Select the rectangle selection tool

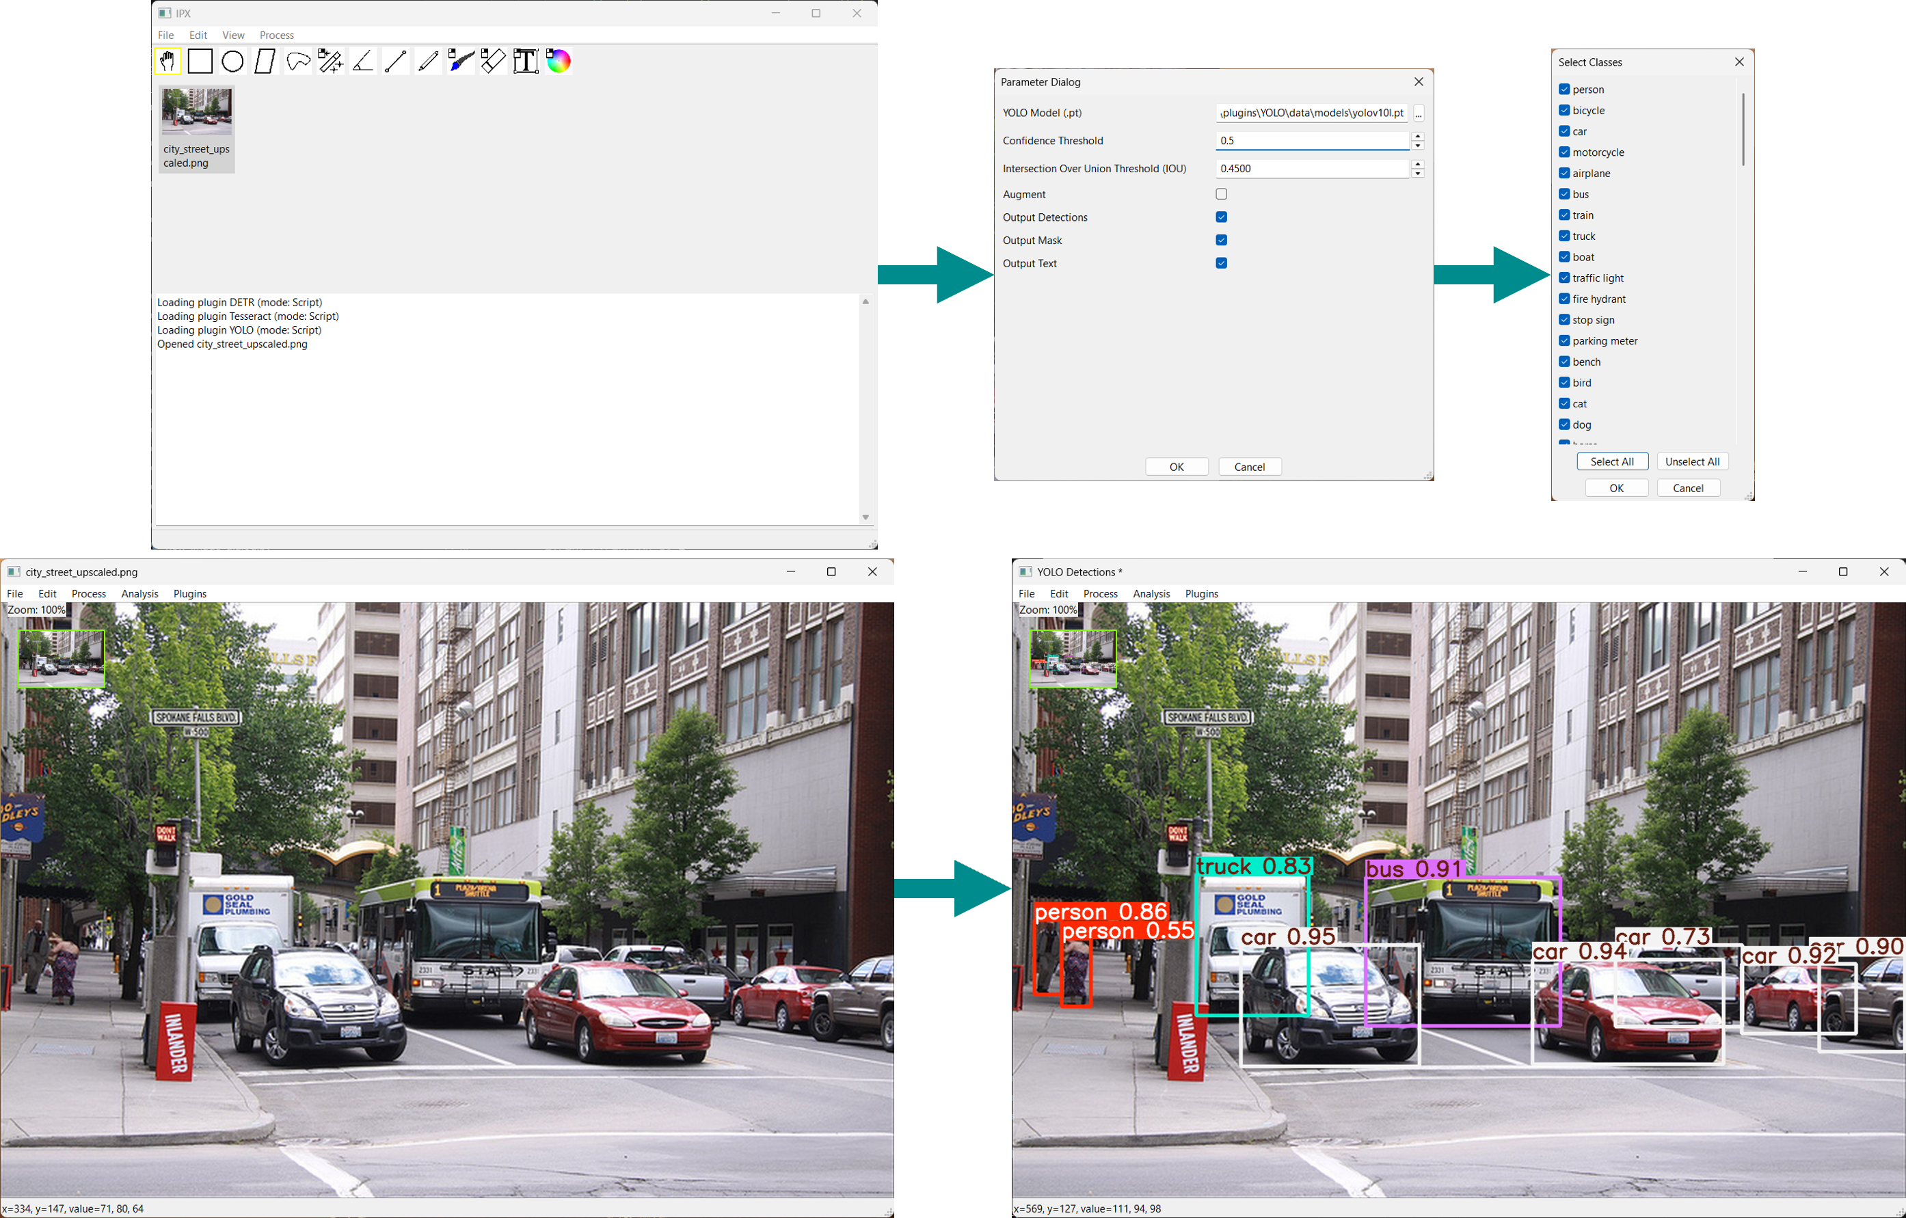tap(200, 61)
